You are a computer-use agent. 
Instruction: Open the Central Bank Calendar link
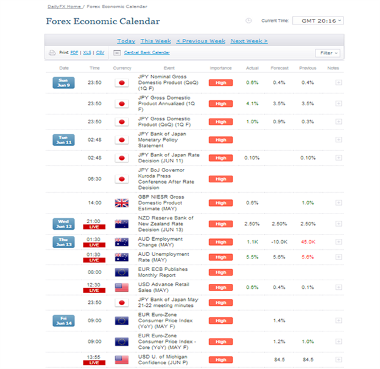pyautogui.click(x=147, y=53)
